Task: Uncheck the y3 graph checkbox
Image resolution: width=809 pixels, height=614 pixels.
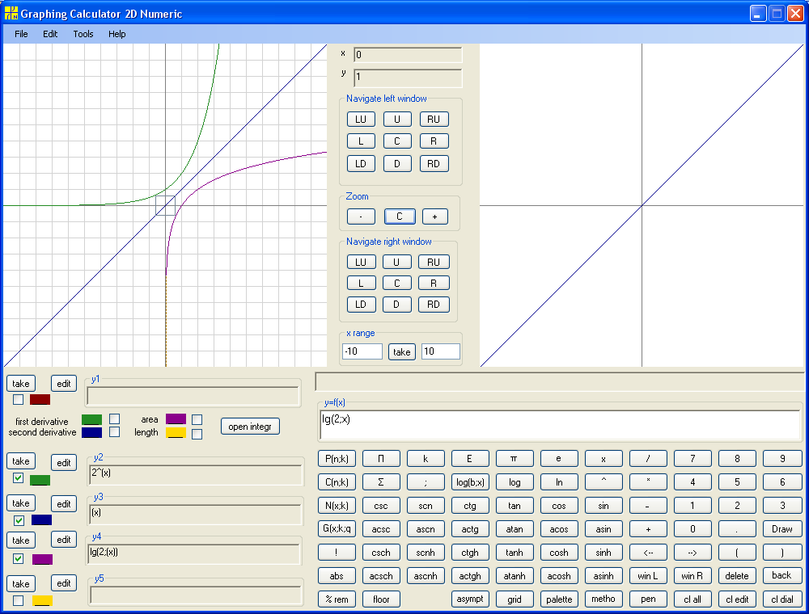Action: tap(19, 519)
